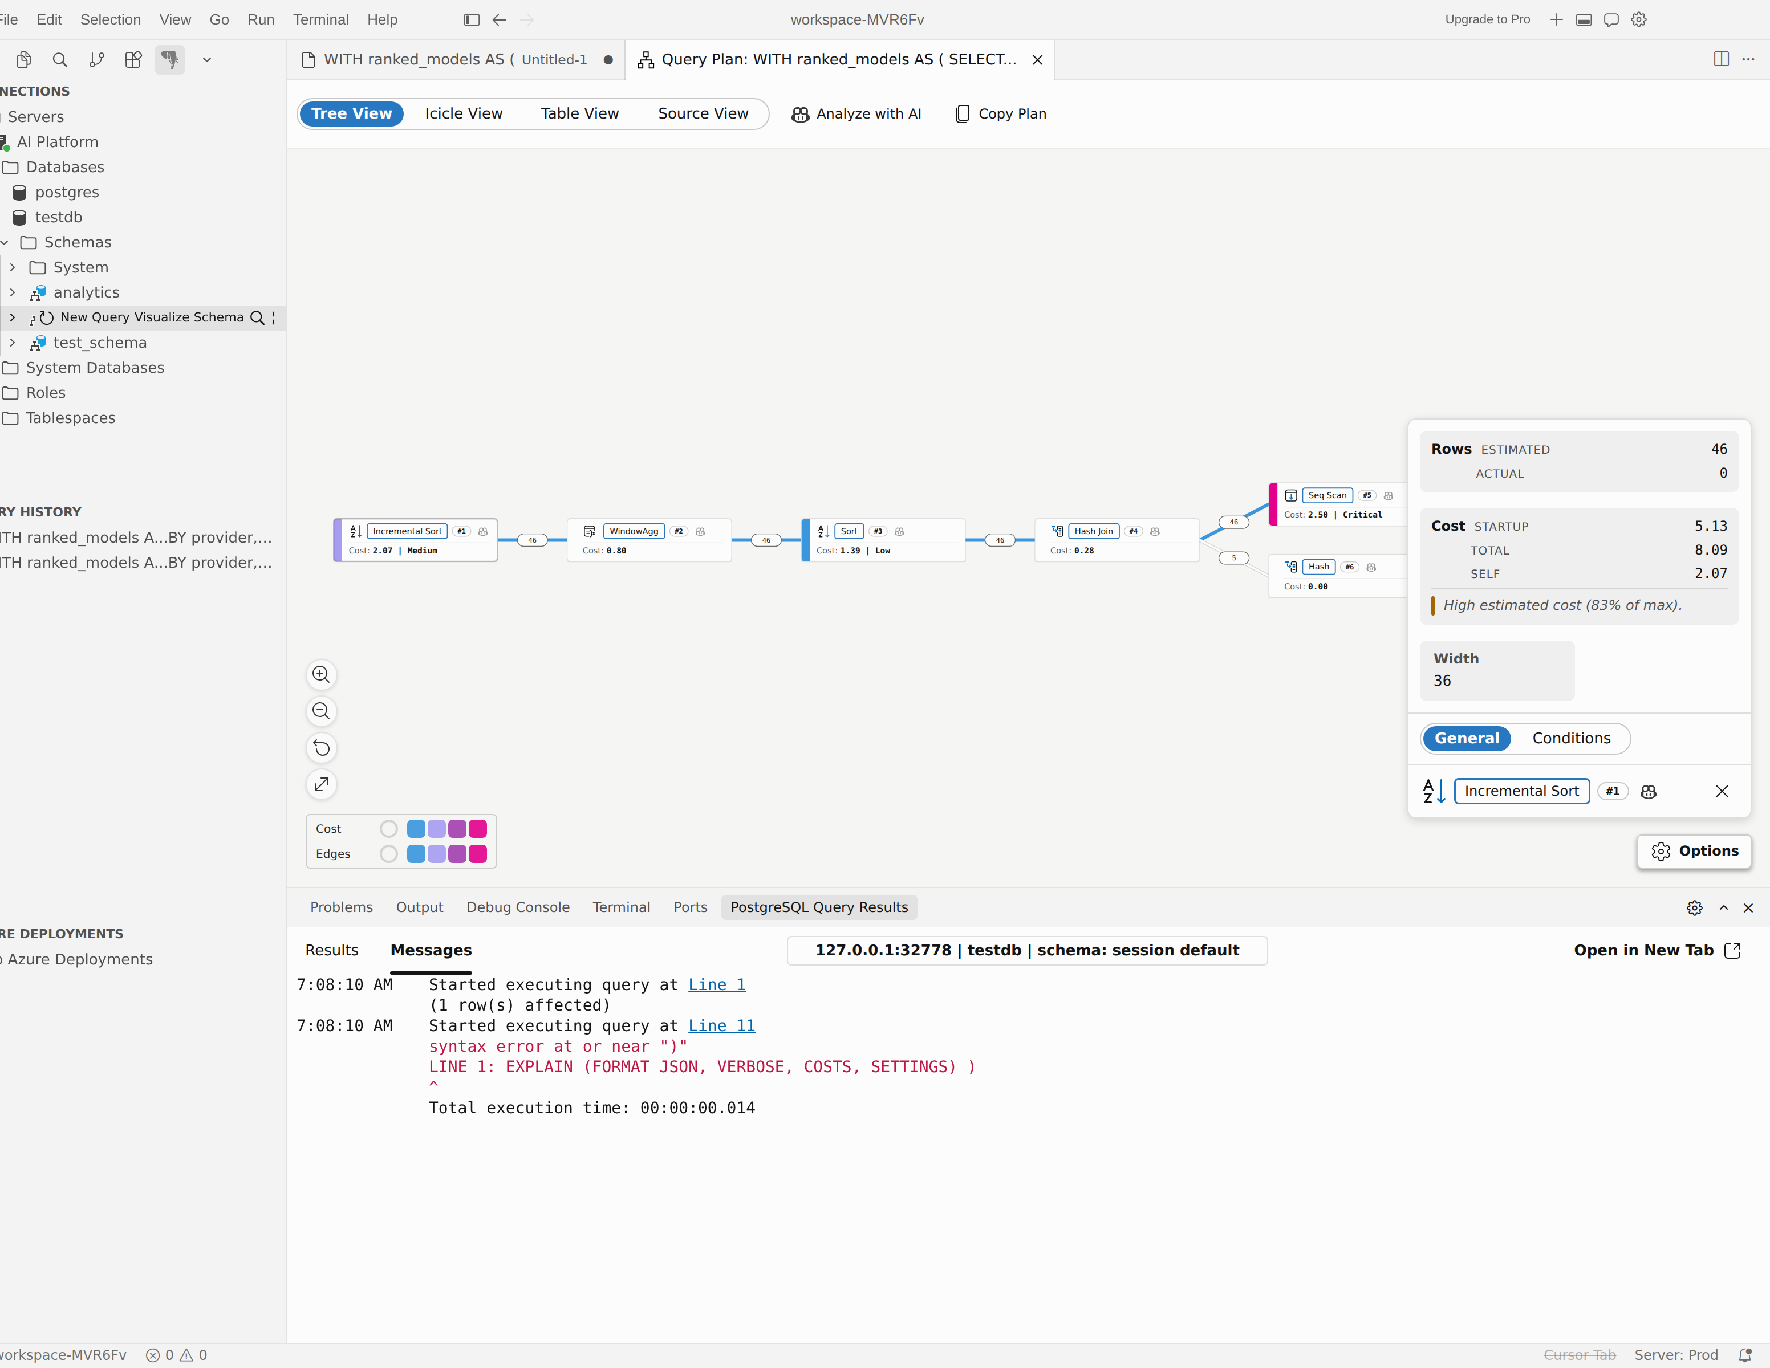Open the Explorer files icon in the sidebar toolbar
Image resolution: width=1770 pixels, height=1368 pixels.
(23, 59)
